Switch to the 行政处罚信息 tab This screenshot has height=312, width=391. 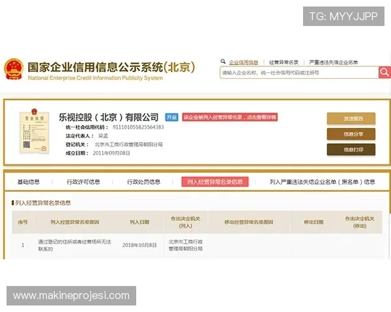click(143, 182)
